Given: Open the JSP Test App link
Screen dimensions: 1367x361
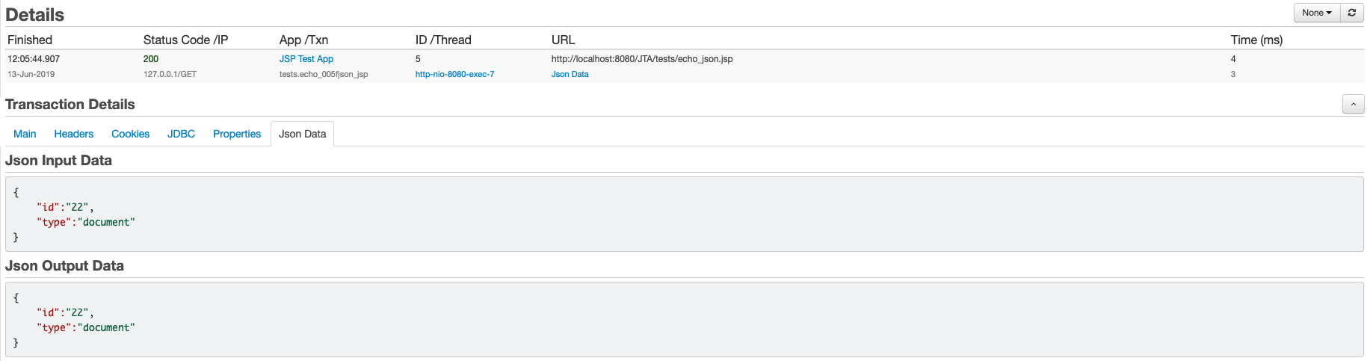Looking at the screenshot, I should [306, 59].
